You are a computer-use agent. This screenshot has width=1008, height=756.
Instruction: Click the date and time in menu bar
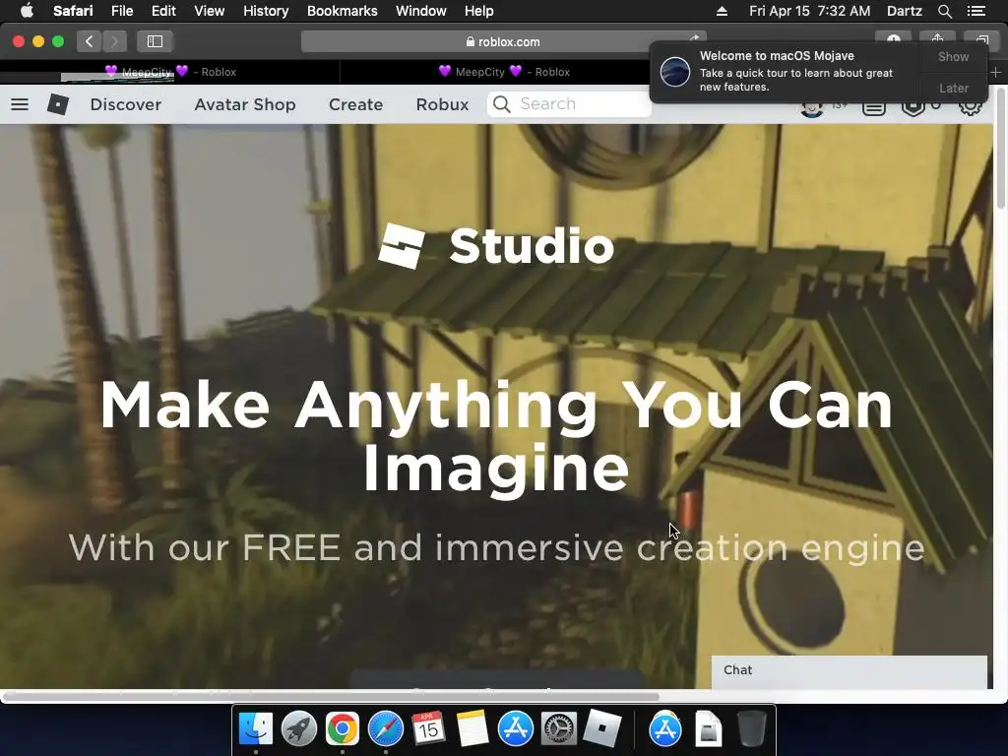pyautogui.click(x=809, y=11)
